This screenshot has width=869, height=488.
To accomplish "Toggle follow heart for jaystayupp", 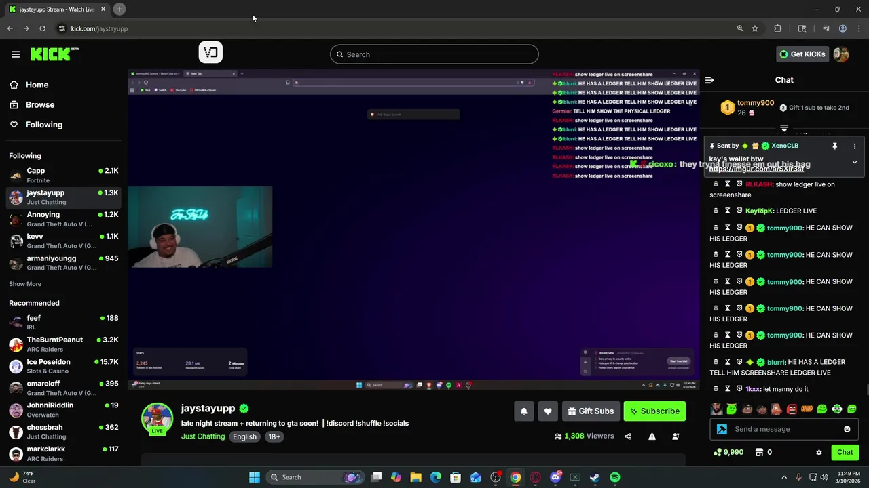I will [x=548, y=411].
